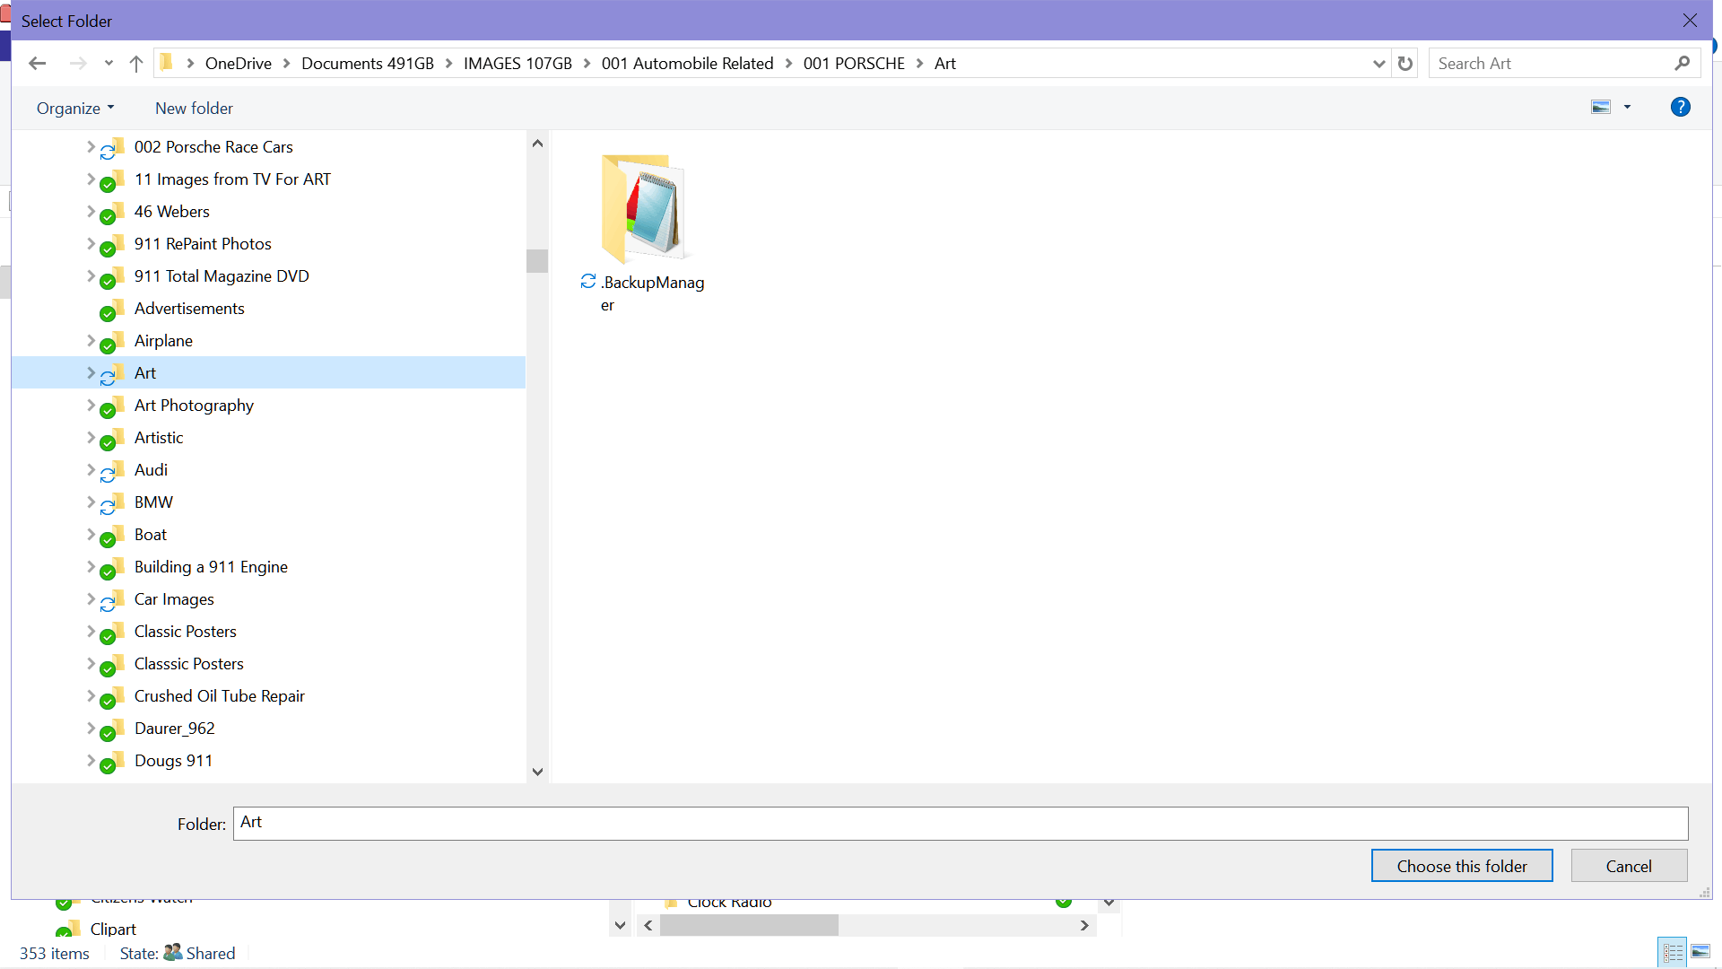Cancel the Select Folder dialog
Image resolution: width=1722 pixels, height=969 pixels.
1629,866
